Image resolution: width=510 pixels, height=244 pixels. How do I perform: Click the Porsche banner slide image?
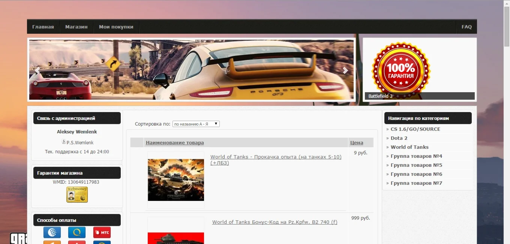(191, 70)
